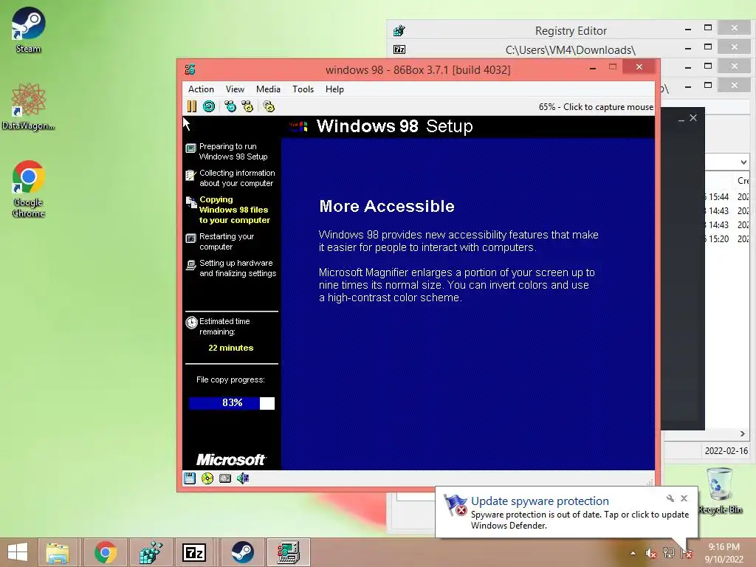Switch to 7-Zip taskbar icon
This screenshot has height=567, width=756.
point(194,552)
